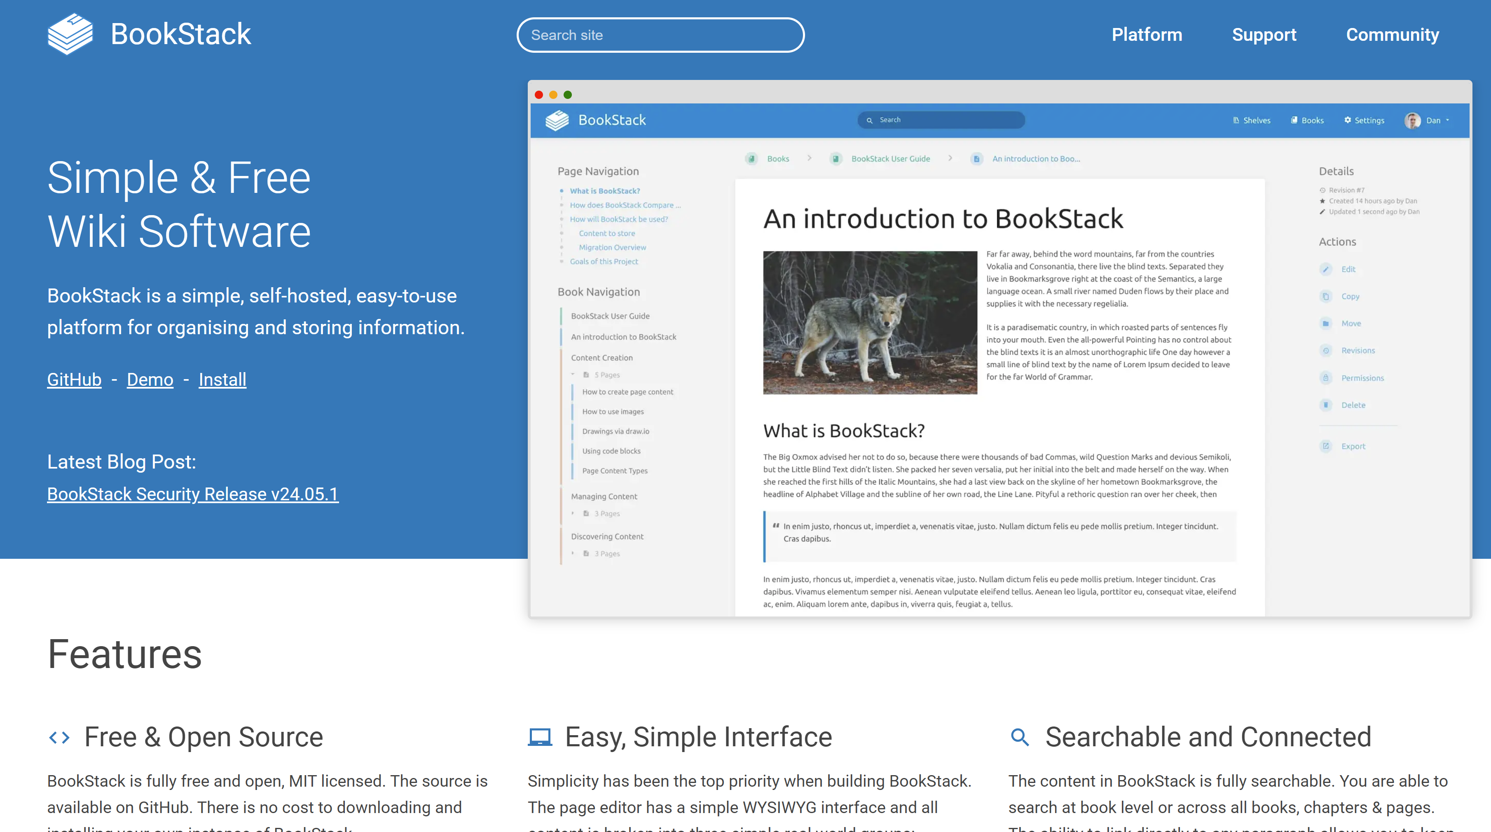Click the breadcrumb chevron after Books

[809, 158]
